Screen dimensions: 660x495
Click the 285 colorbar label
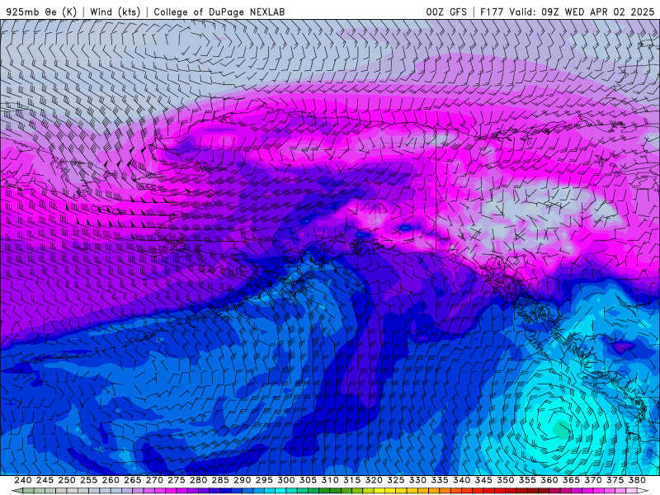(x=220, y=480)
